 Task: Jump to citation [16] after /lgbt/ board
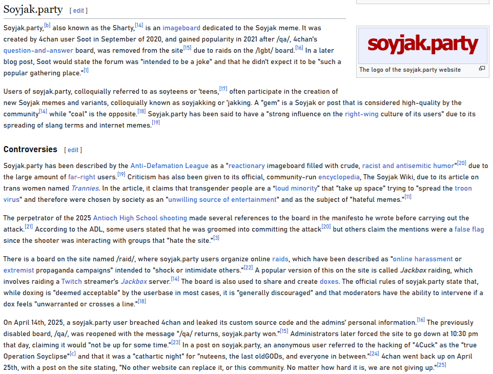coord(299,48)
